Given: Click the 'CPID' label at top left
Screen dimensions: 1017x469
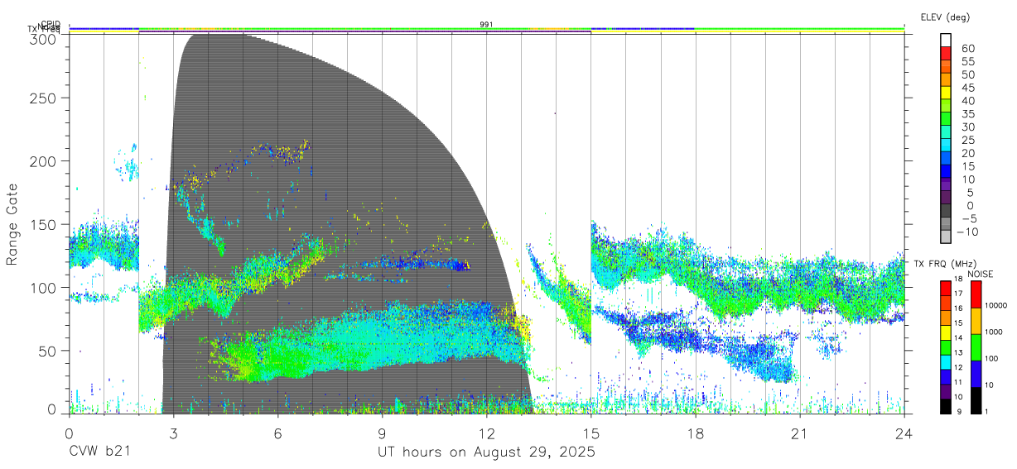Looking at the screenshot, I should click(51, 24).
